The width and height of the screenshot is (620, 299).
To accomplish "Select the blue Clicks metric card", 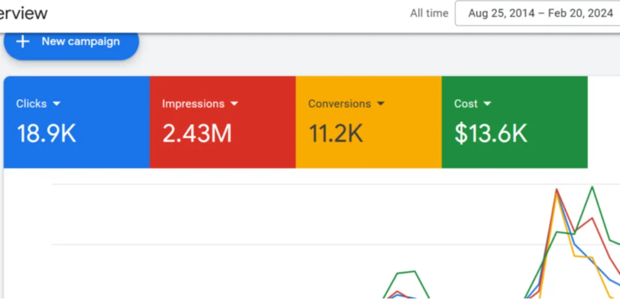I will tap(77, 122).
